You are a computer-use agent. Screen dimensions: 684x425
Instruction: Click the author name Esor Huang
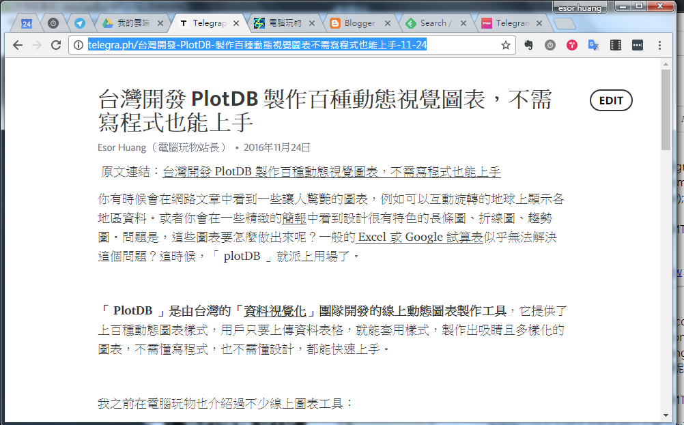point(122,148)
